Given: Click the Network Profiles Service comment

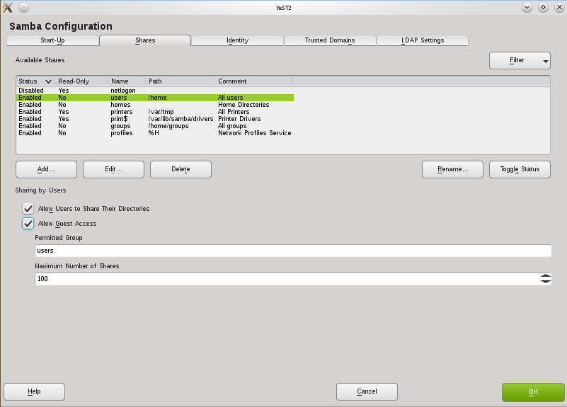Looking at the screenshot, I should [x=255, y=133].
